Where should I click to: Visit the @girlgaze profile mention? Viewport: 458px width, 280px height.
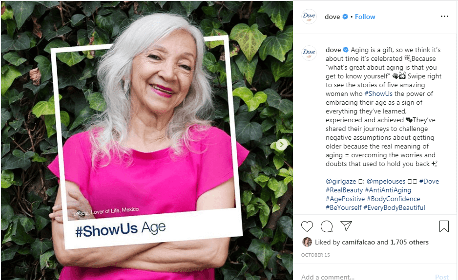(x=341, y=182)
